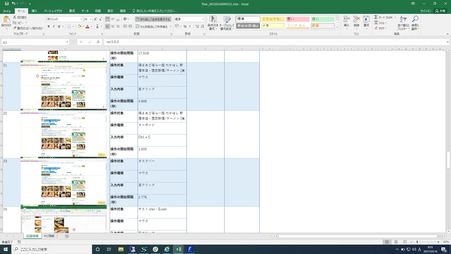Toggle Italic formatting button

pos(54,27)
